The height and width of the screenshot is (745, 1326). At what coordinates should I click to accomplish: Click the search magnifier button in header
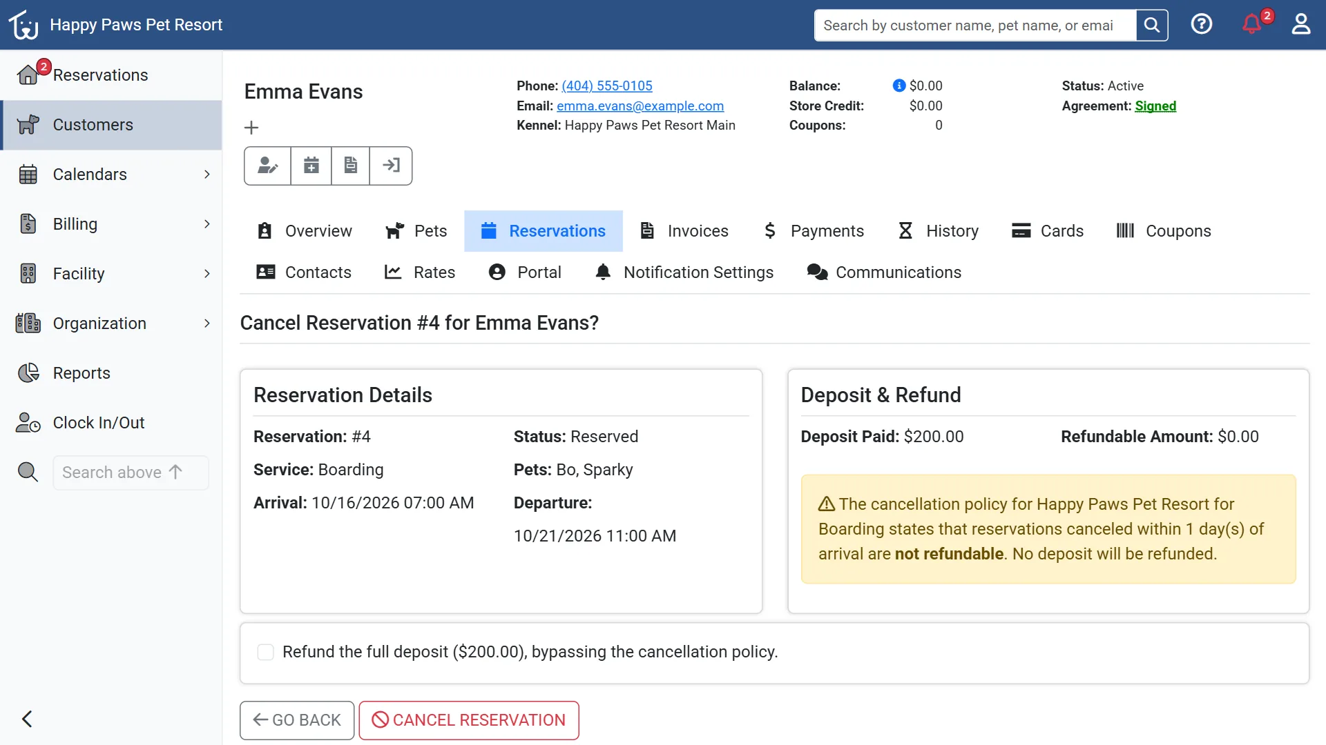pyautogui.click(x=1151, y=26)
